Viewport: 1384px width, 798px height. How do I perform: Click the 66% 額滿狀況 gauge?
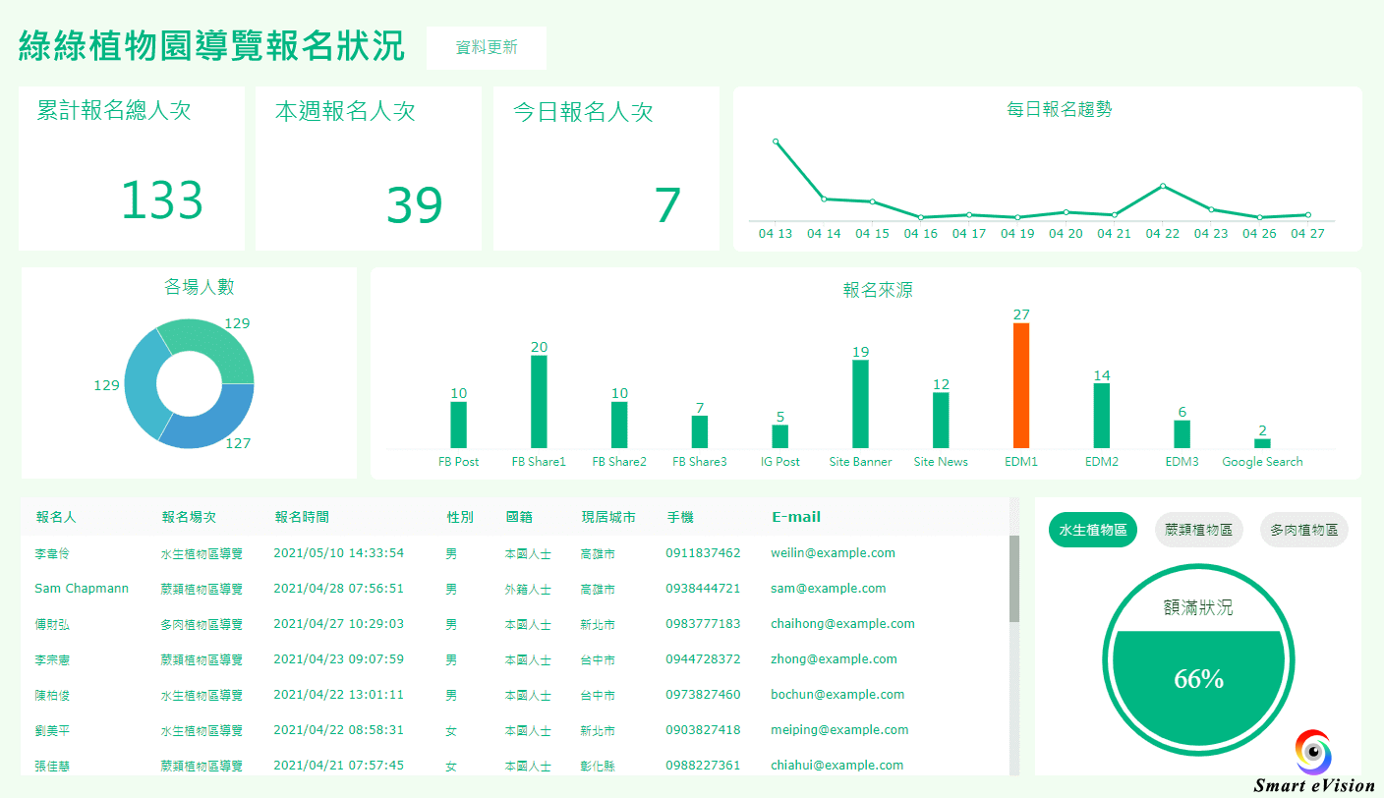pyautogui.click(x=1198, y=658)
